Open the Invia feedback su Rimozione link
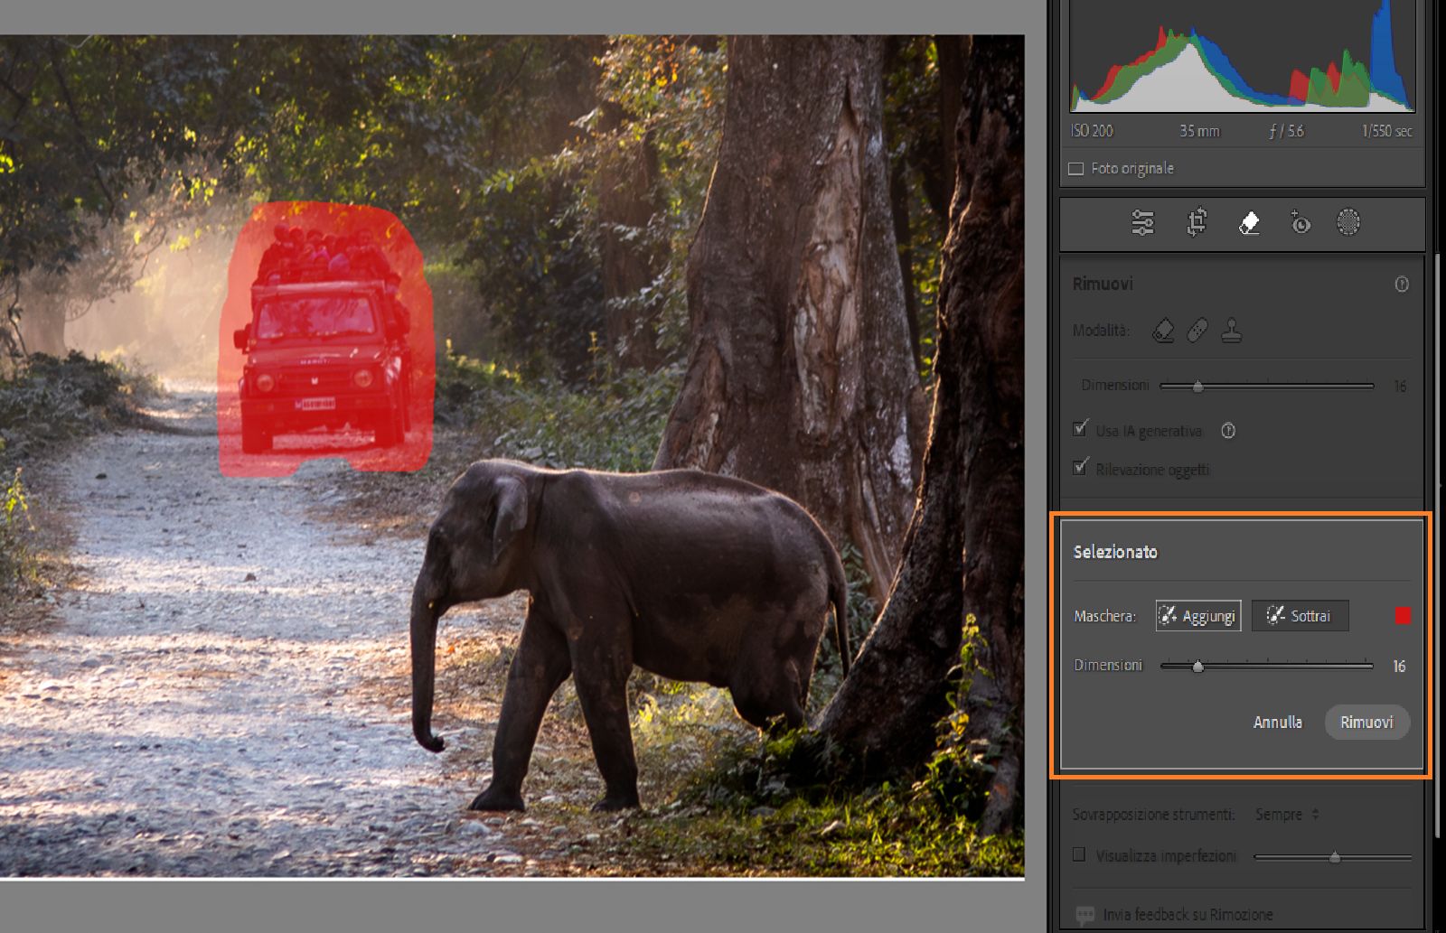The width and height of the screenshot is (1446, 933). click(x=1188, y=915)
